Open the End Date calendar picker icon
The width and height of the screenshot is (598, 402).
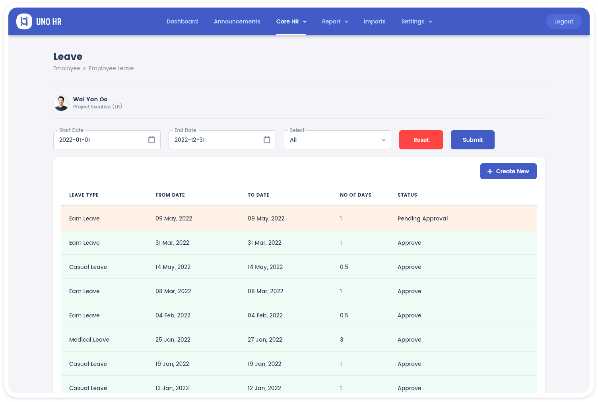(x=267, y=140)
